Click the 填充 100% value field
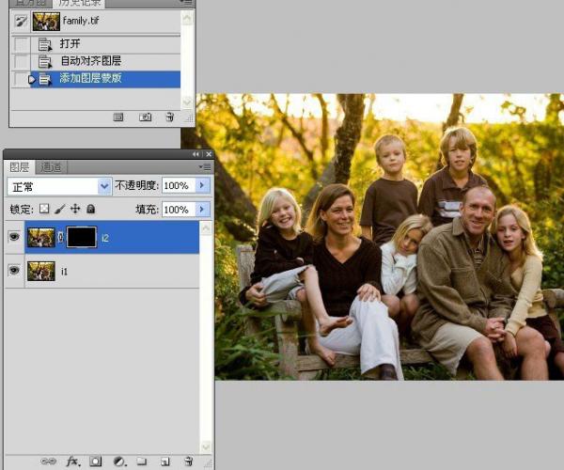 coord(179,210)
